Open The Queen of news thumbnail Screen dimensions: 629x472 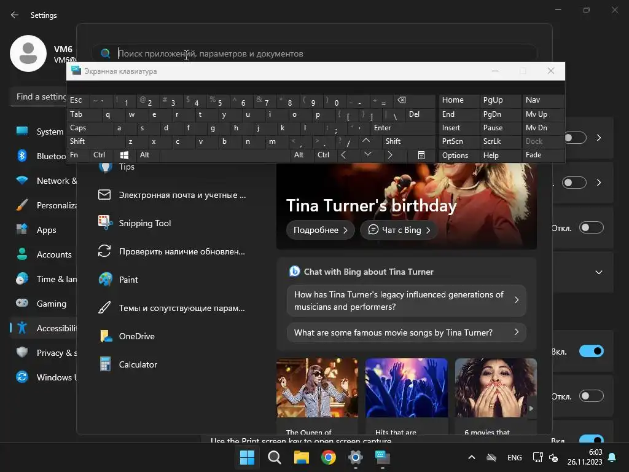(x=317, y=396)
